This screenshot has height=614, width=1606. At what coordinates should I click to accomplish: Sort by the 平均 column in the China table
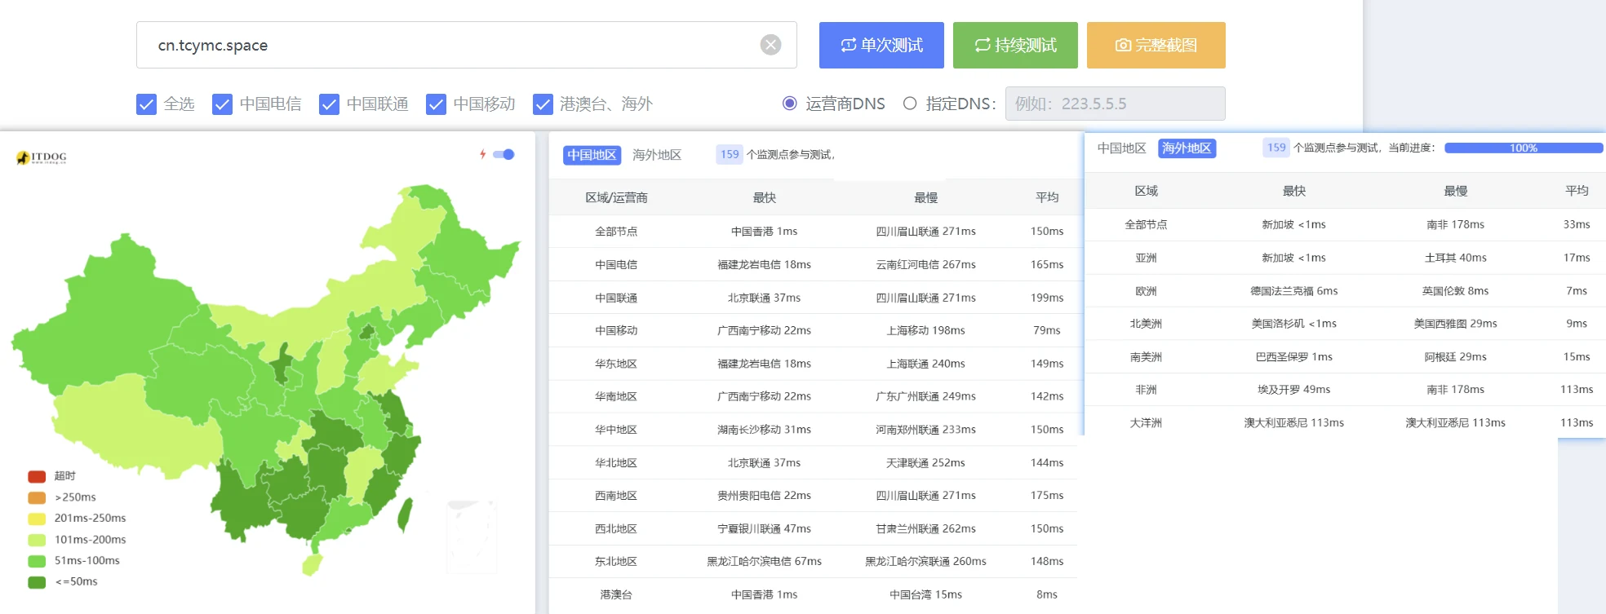click(x=1047, y=197)
